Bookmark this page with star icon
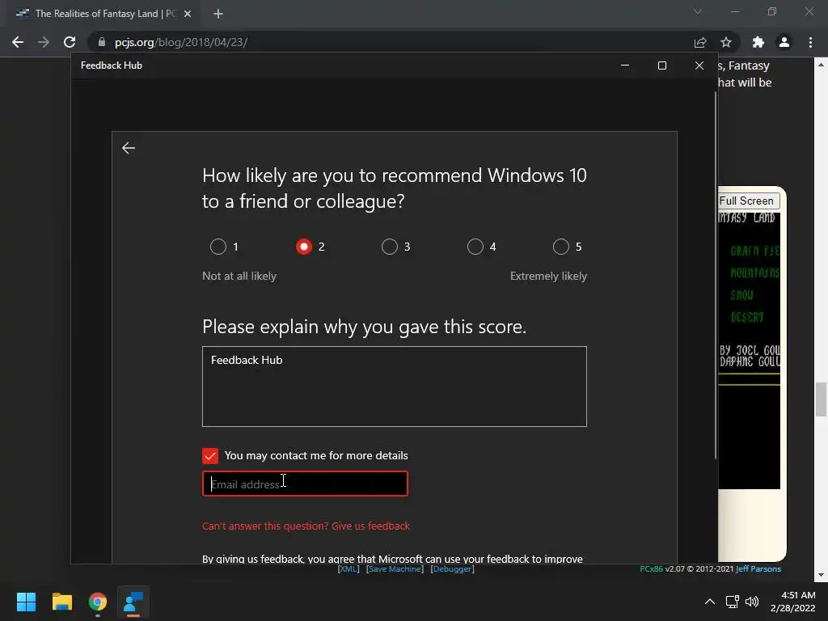The image size is (828, 621). [x=726, y=42]
